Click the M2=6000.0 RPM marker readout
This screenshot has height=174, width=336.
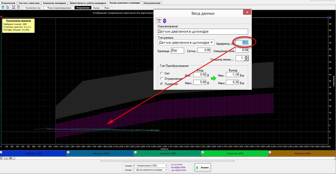coord(178,167)
